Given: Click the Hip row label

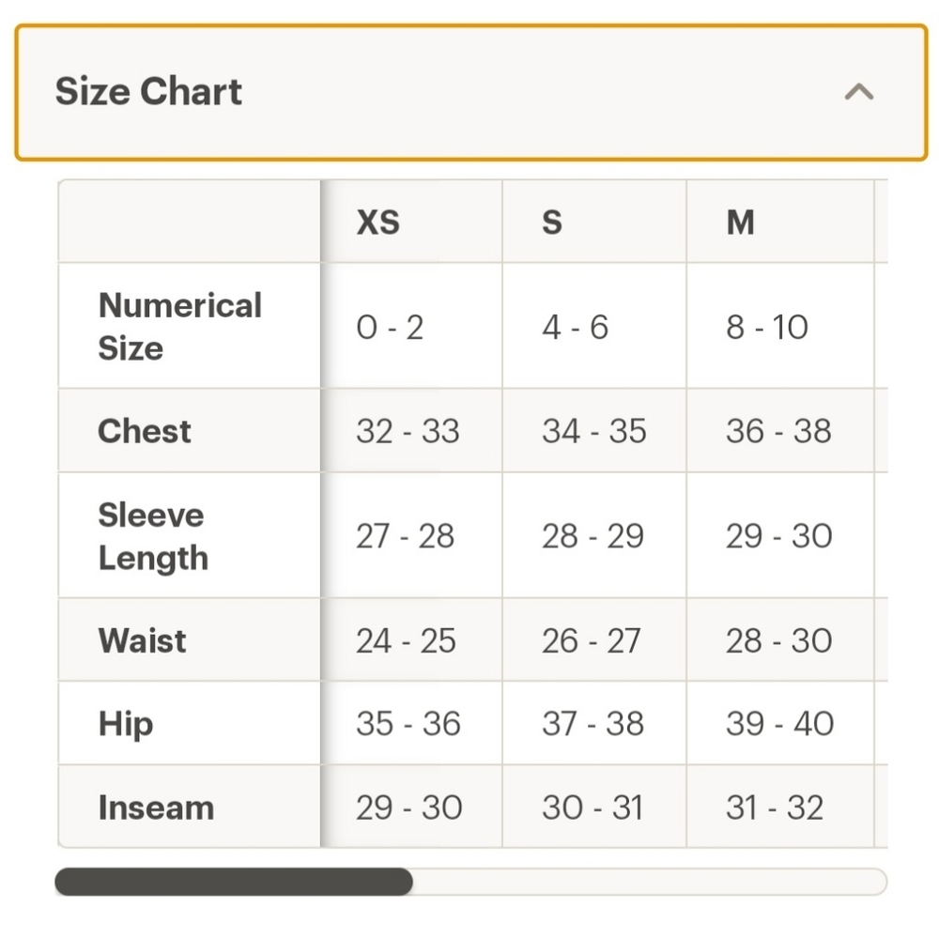Looking at the screenshot, I should pos(126,724).
